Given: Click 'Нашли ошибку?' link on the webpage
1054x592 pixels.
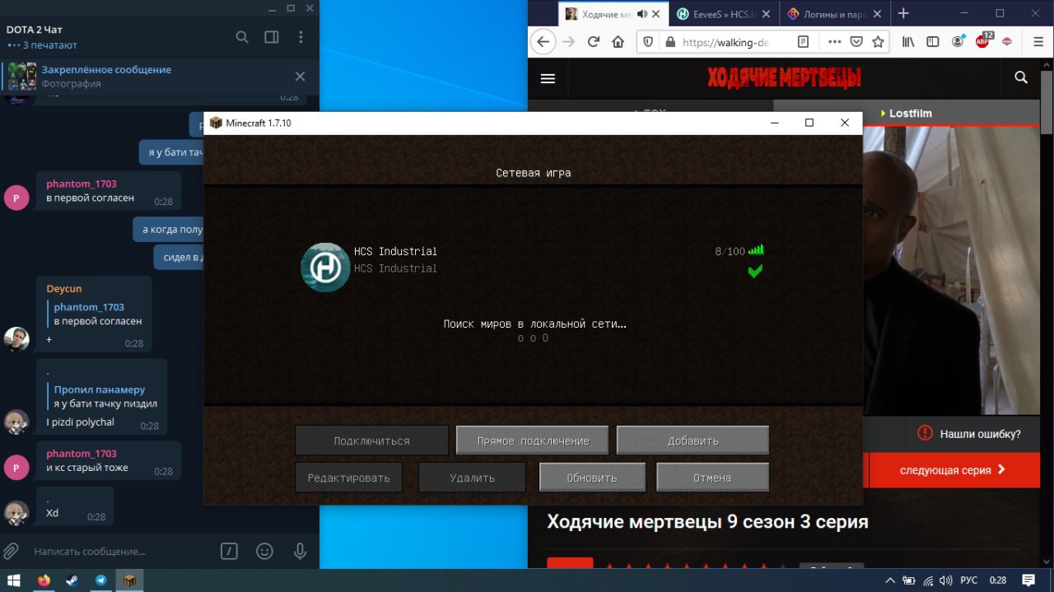Looking at the screenshot, I should click(x=968, y=433).
